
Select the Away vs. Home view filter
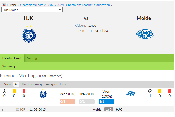pyautogui.click(x=56, y=84)
